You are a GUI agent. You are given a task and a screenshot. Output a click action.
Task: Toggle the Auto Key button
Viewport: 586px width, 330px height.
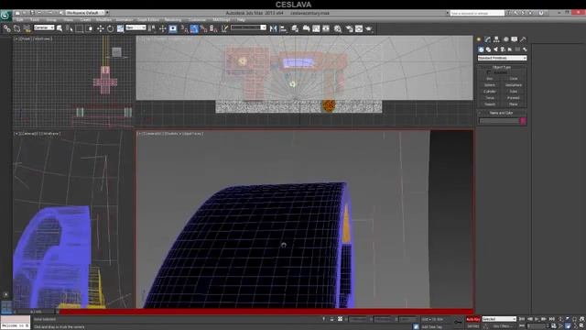472,319
